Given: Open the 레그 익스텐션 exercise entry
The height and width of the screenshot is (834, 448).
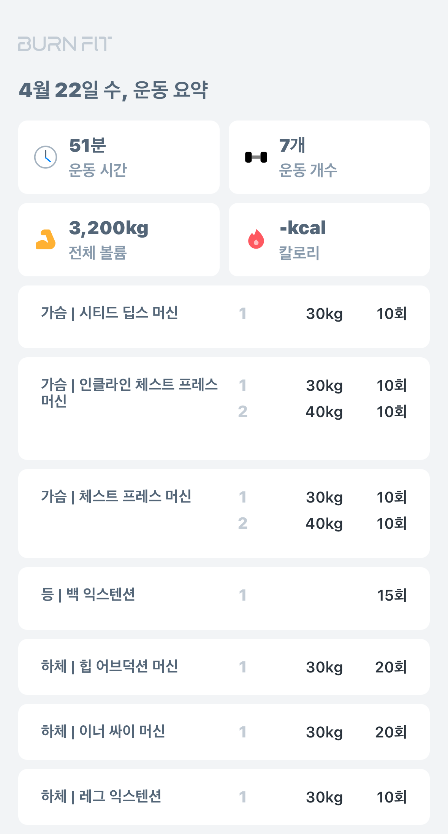Looking at the screenshot, I should pyautogui.click(x=224, y=797).
